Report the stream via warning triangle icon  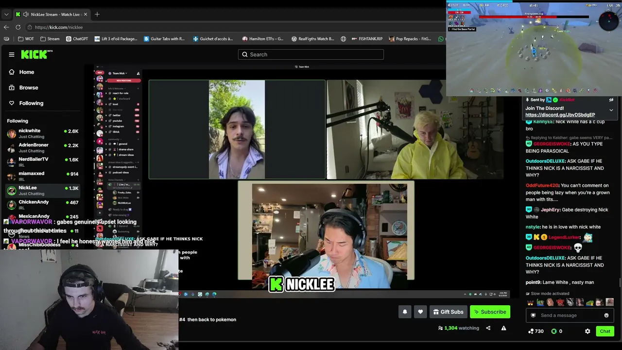(503, 328)
